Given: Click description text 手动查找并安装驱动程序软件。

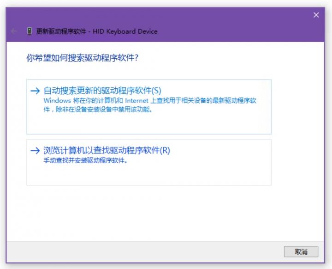Looking at the screenshot, I should 85,160.
